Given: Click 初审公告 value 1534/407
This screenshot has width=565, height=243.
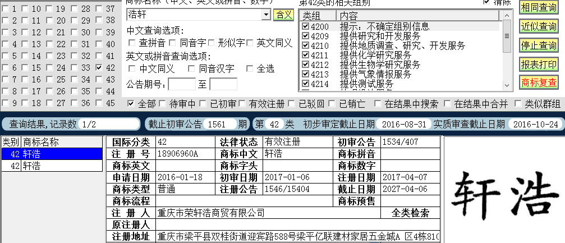Looking at the screenshot, I should pos(401,141).
